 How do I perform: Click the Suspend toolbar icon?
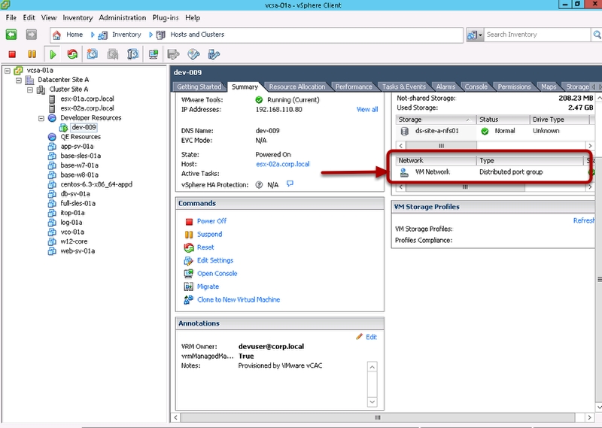pos(32,54)
